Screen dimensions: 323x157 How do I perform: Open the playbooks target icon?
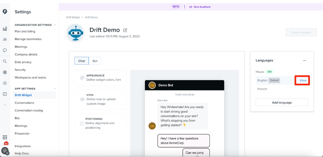pos(5,73)
